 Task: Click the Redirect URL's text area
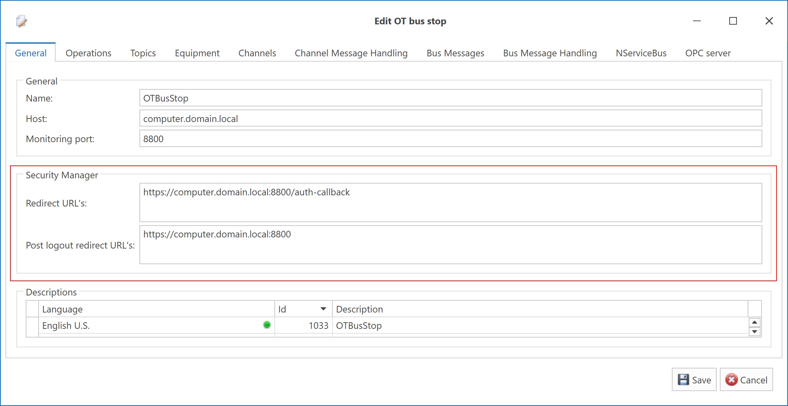450,203
